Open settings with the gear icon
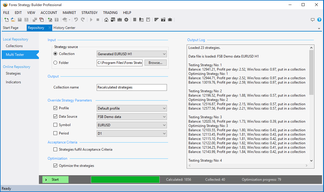The width and height of the screenshot is (324, 192). click(126, 20)
